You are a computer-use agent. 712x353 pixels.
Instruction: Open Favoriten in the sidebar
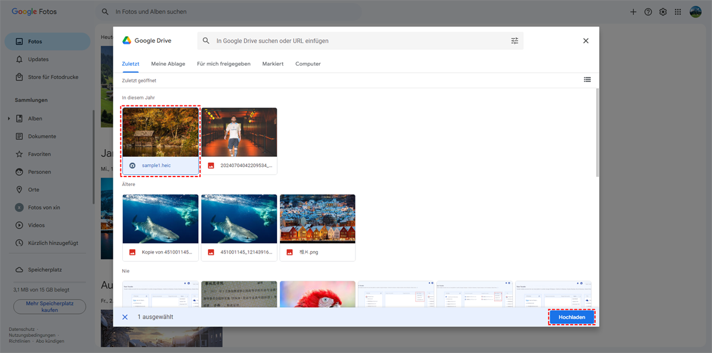pos(39,154)
